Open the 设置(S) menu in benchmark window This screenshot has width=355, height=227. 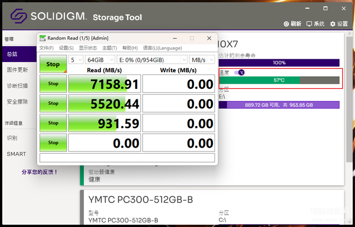click(66, 48)
